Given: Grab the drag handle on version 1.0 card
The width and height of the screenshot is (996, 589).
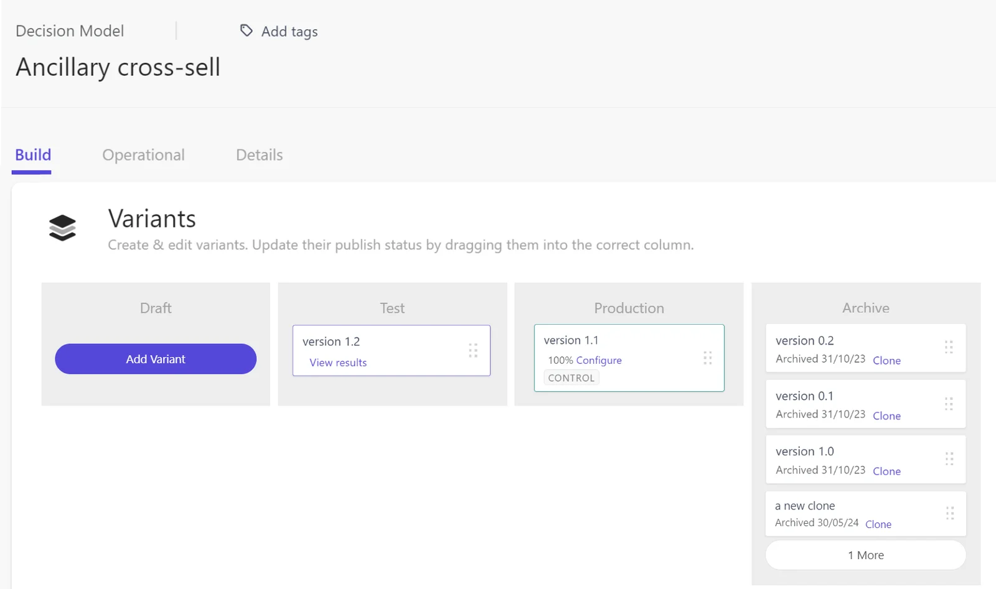Looking at the screenshot, I should point(949,459).
